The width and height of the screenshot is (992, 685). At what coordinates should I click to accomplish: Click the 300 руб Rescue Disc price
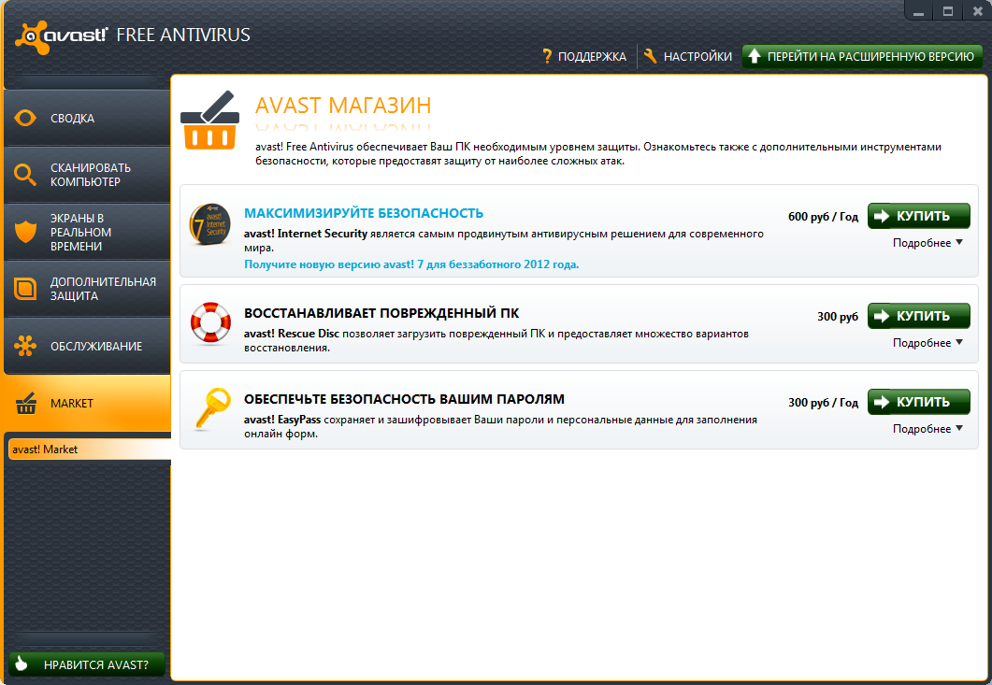838,317
